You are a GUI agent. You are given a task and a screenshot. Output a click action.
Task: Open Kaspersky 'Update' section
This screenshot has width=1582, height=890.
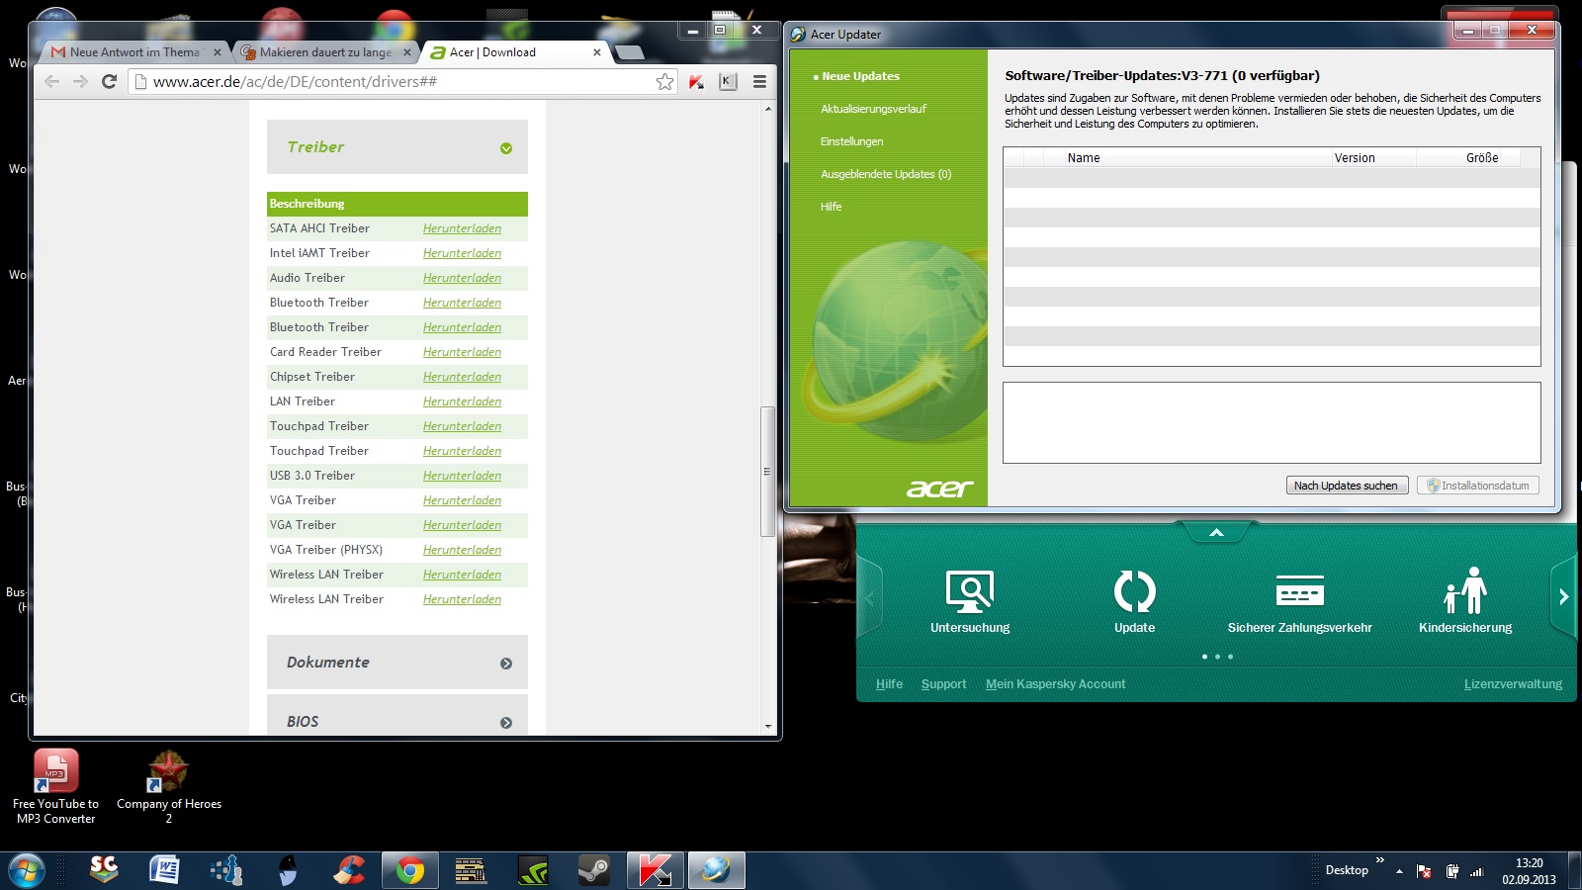tap(1134, 601)
